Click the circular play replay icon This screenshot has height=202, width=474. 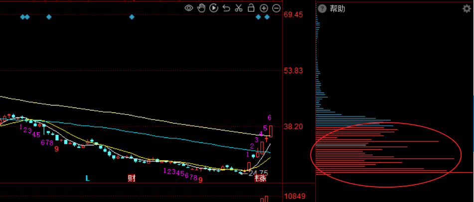tap(214, 7)
